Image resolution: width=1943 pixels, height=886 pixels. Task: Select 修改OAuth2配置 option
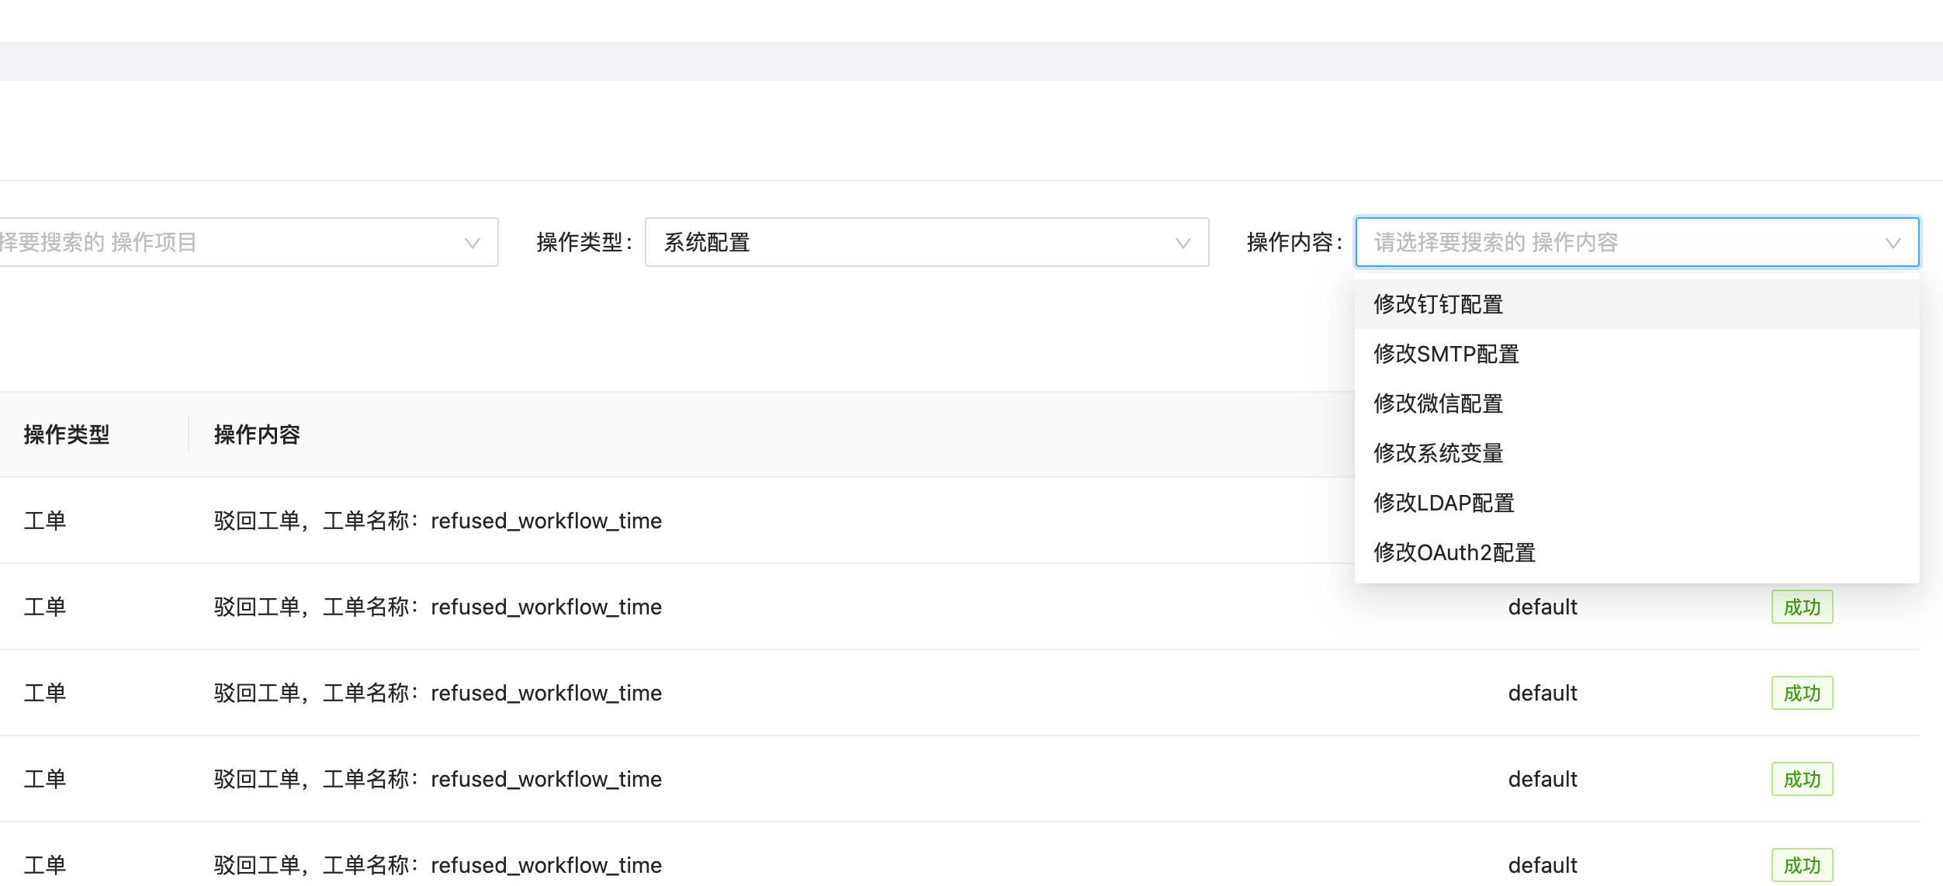pos(1454,552)
